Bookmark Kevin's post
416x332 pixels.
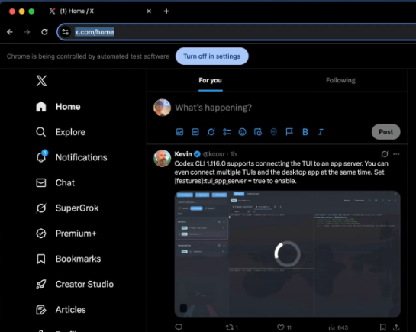coord(383,327)
